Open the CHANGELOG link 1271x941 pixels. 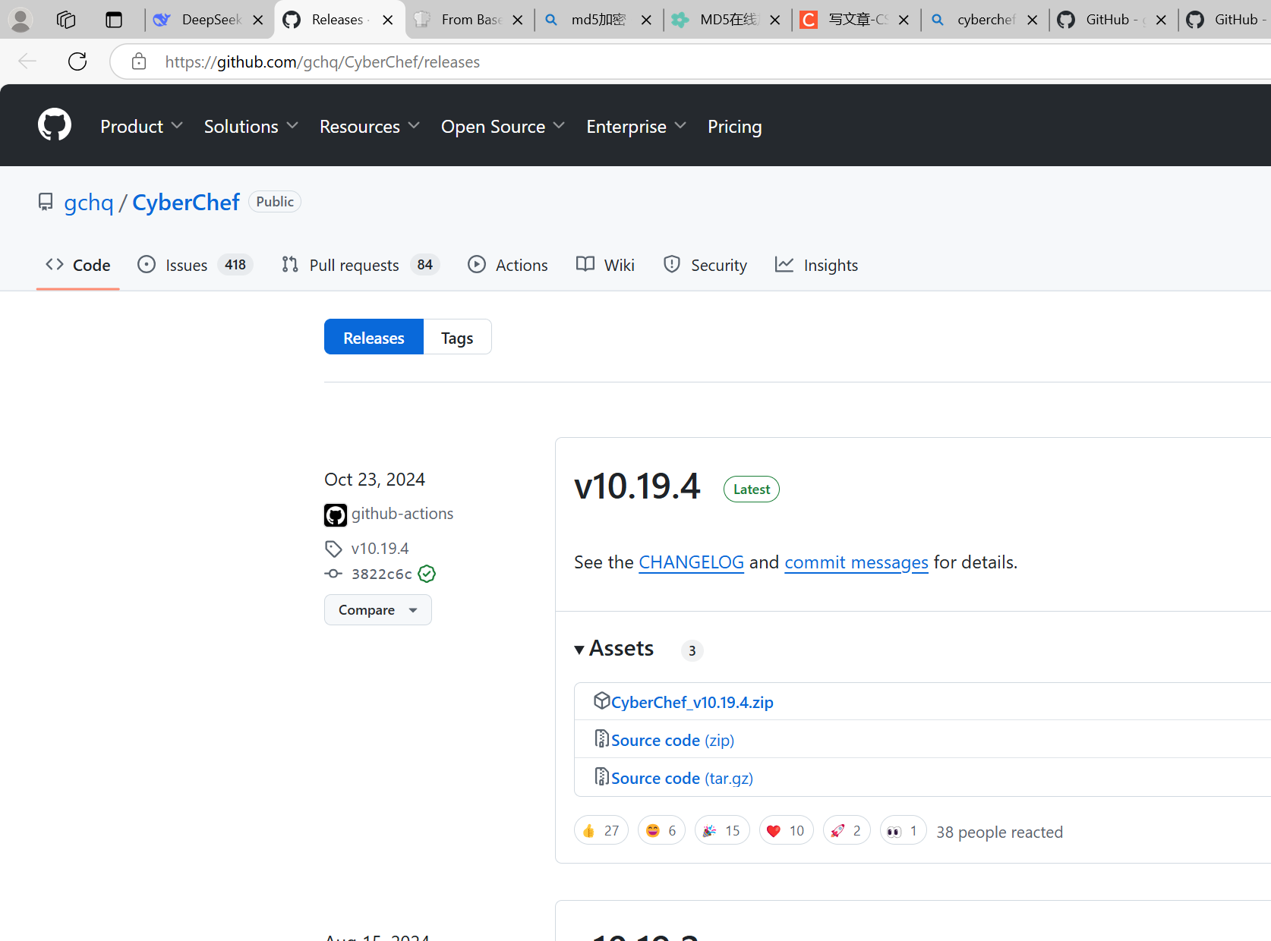(x=691, y=562)
